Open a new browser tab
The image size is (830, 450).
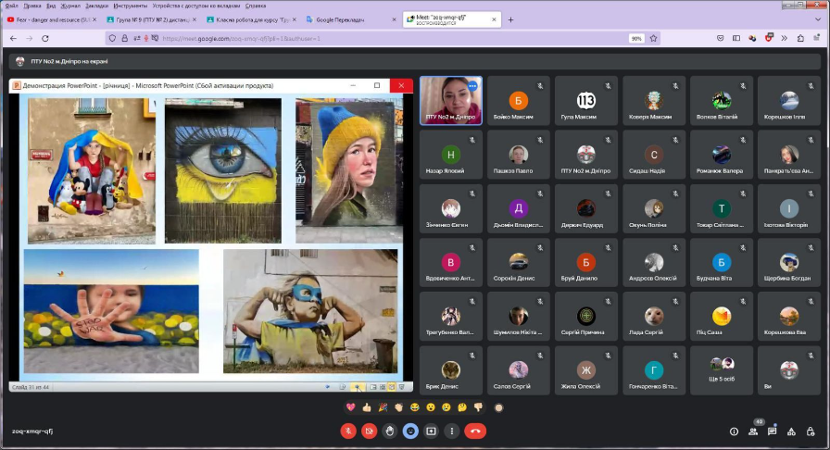coord(510,19)
